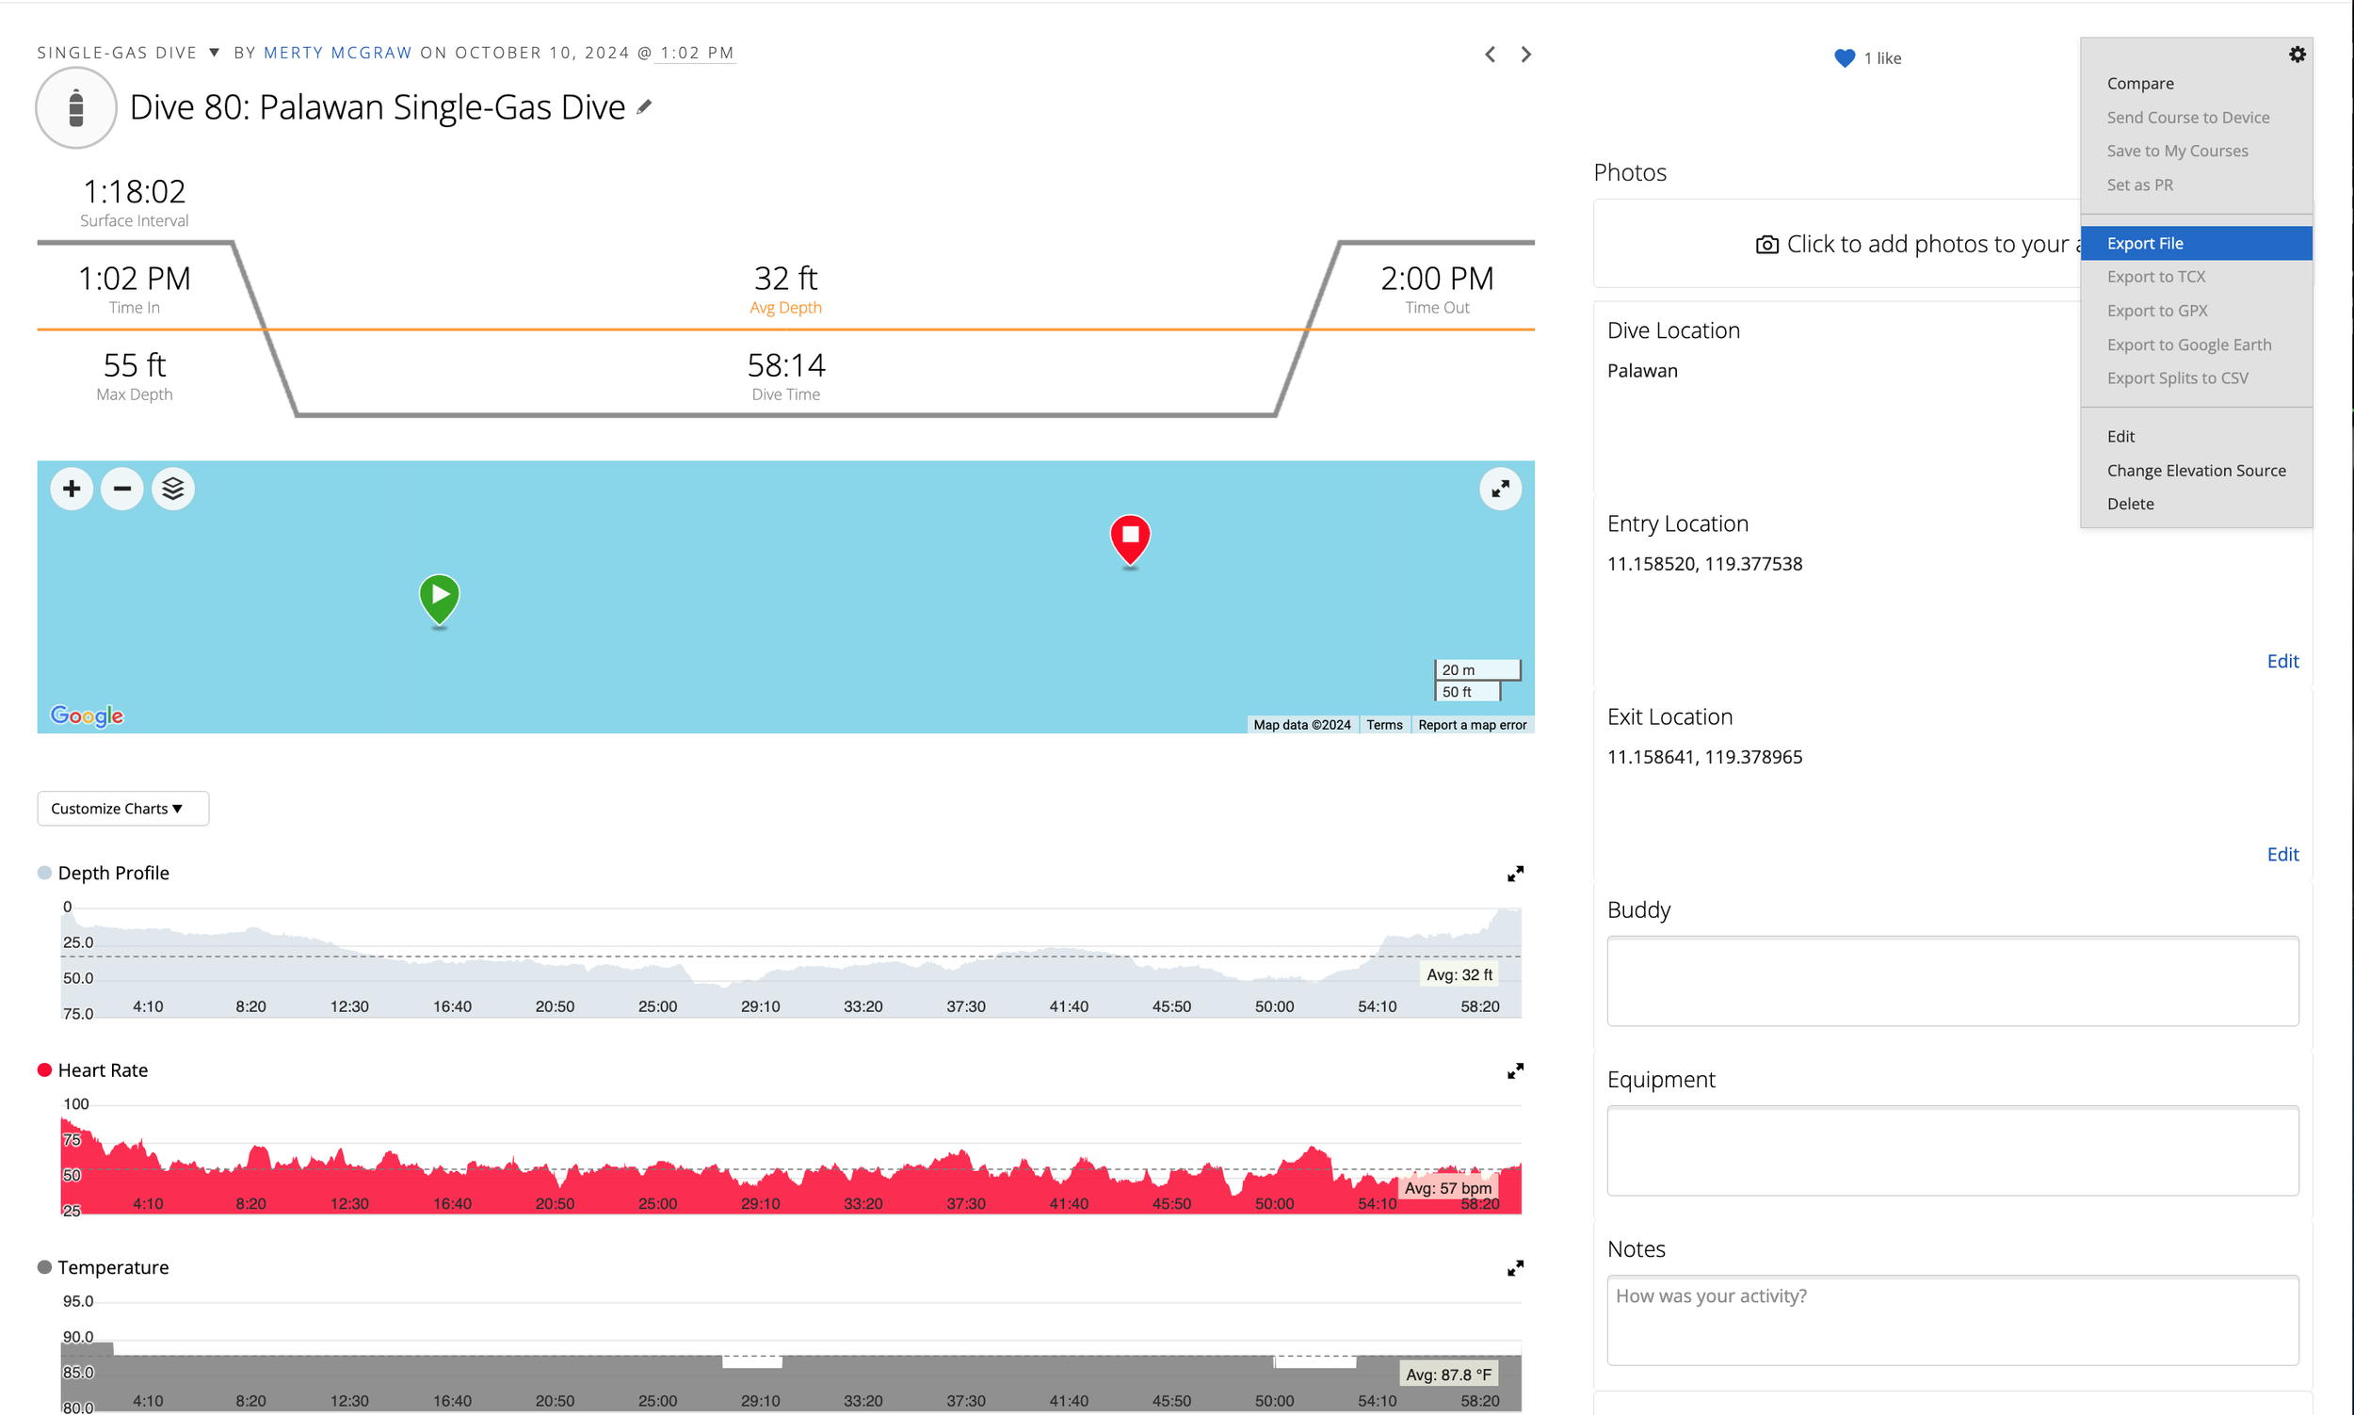
Task: Expand the Depth Profile chart
Action: 1514,874
